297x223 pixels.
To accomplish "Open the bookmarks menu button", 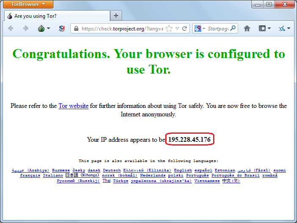I will 262,28.
